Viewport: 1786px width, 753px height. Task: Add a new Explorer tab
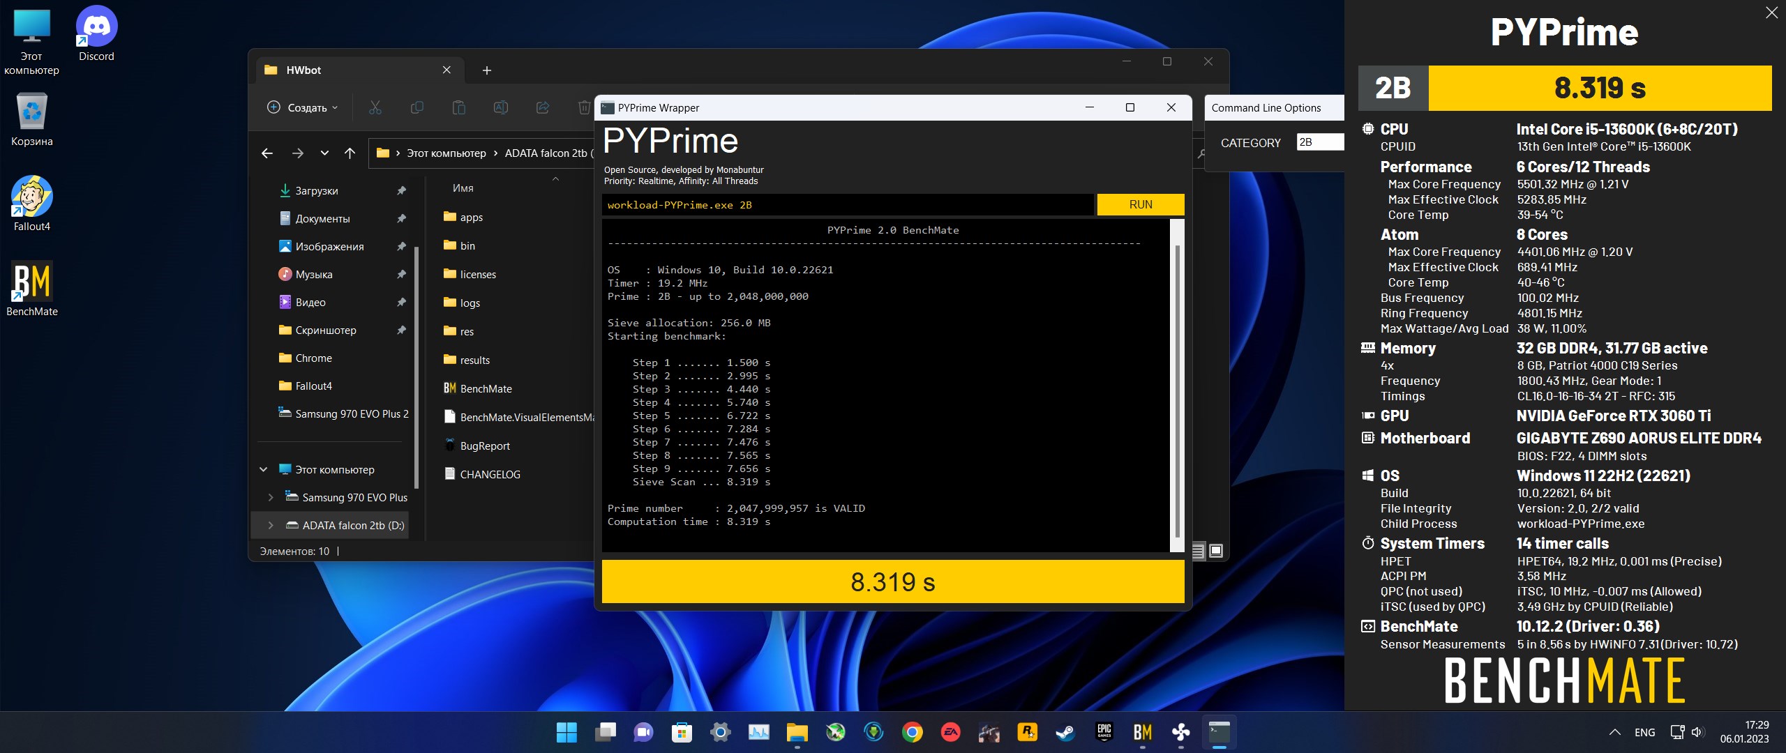[487, 70]
